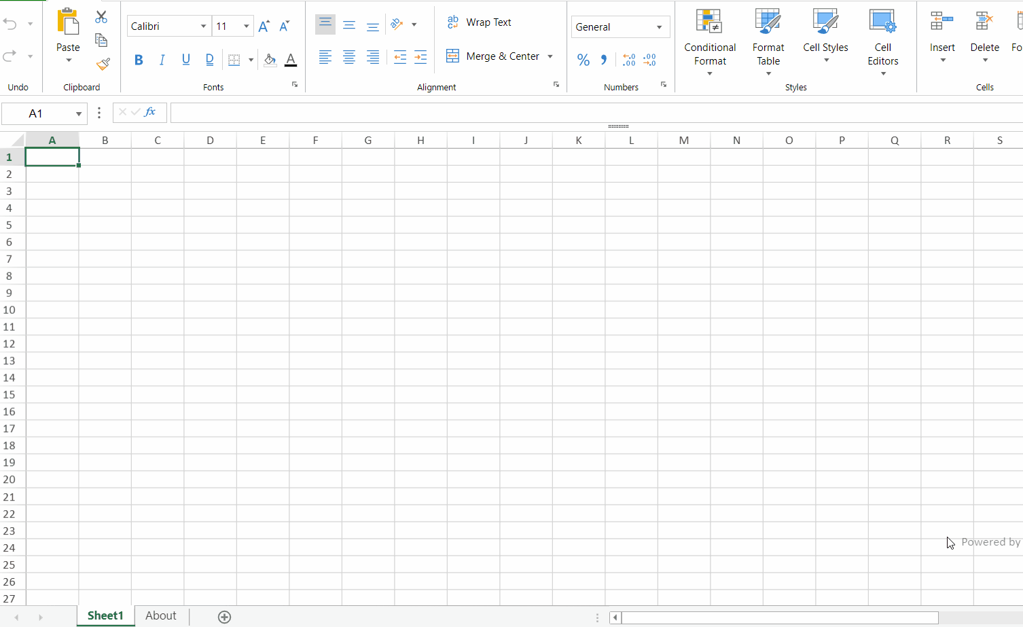Click the Percent style icon
The image size is (1023, 627).
tap(583, 60)
